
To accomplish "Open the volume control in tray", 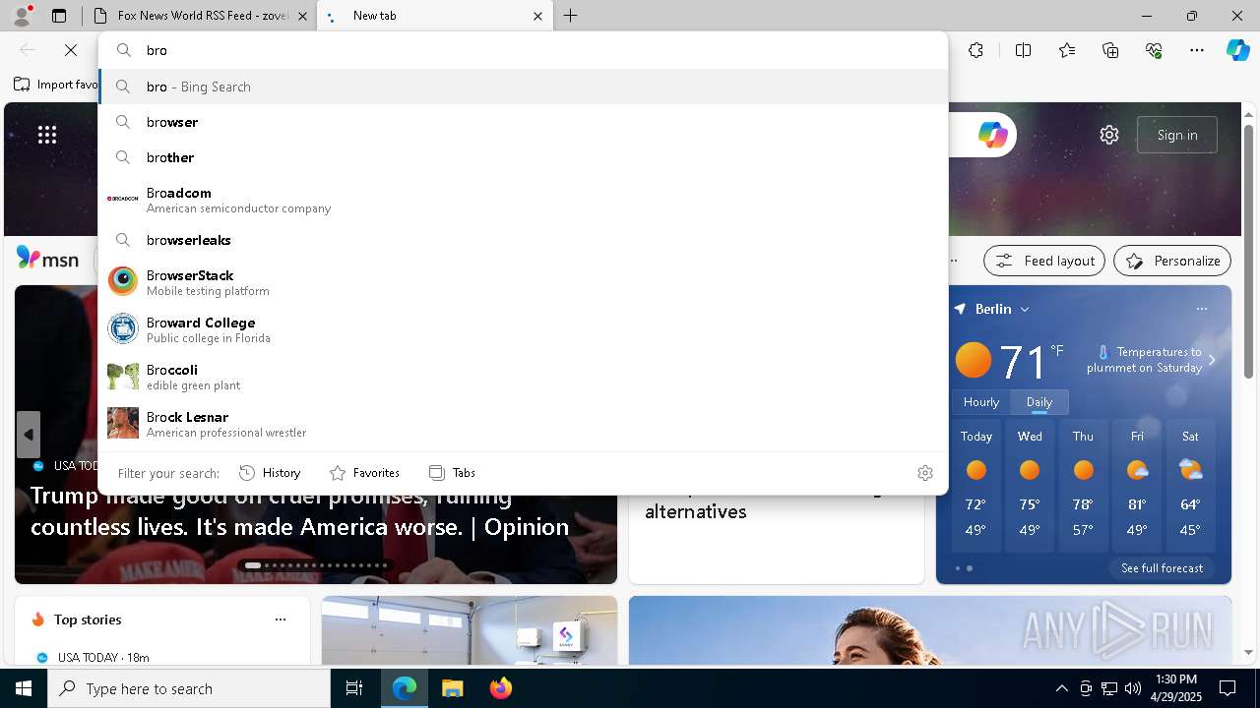I will pyautogui.click(x=1132, y=688).
